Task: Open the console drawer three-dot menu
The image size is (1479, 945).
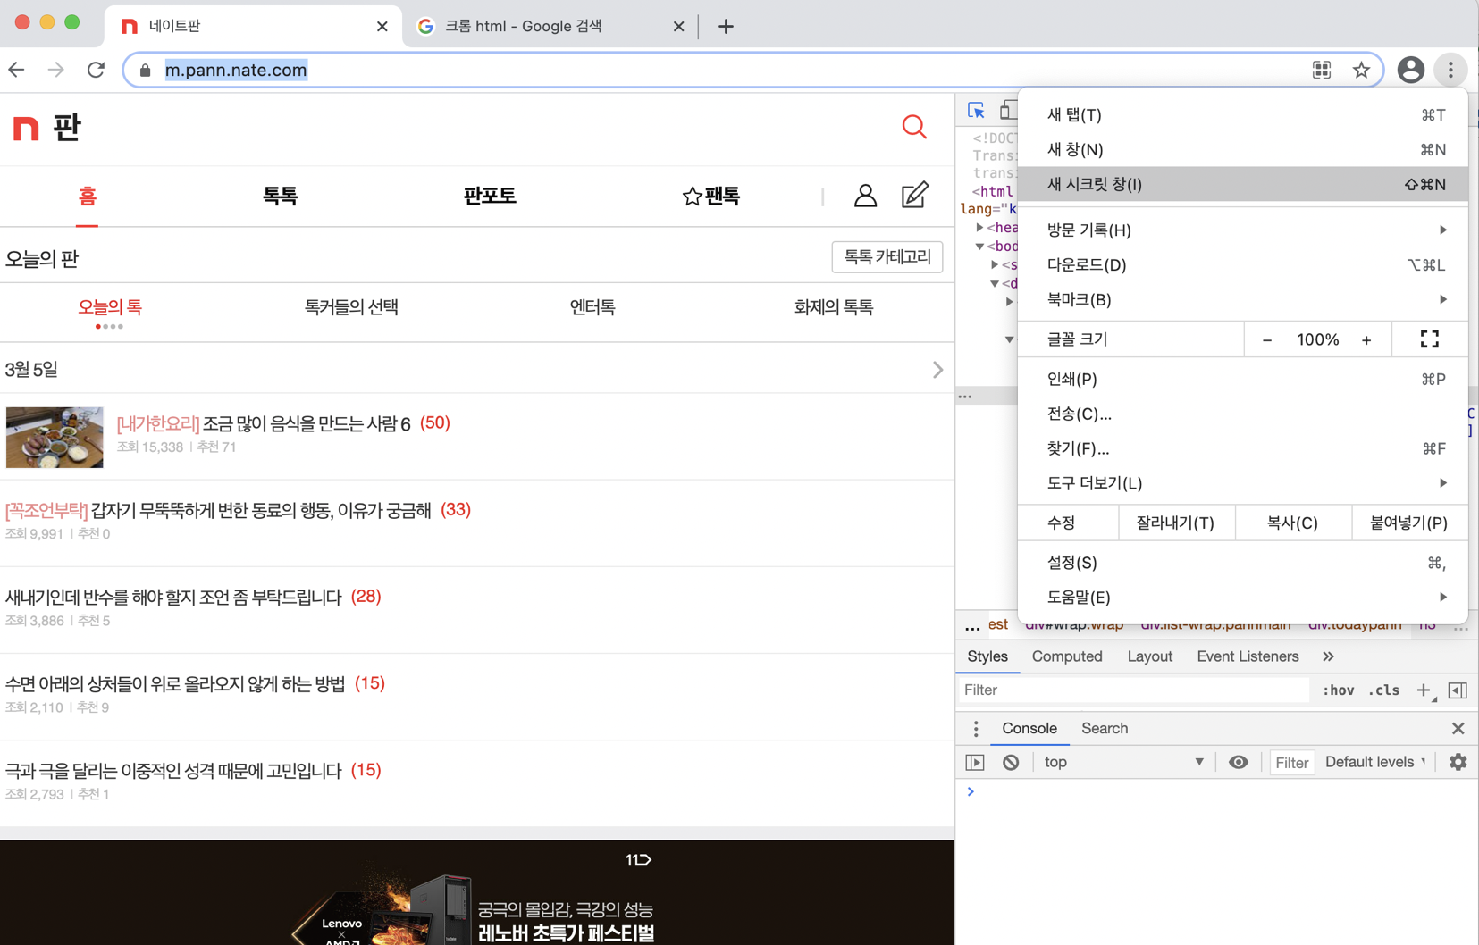Action: pyautogui.click(x=976, y=729)
